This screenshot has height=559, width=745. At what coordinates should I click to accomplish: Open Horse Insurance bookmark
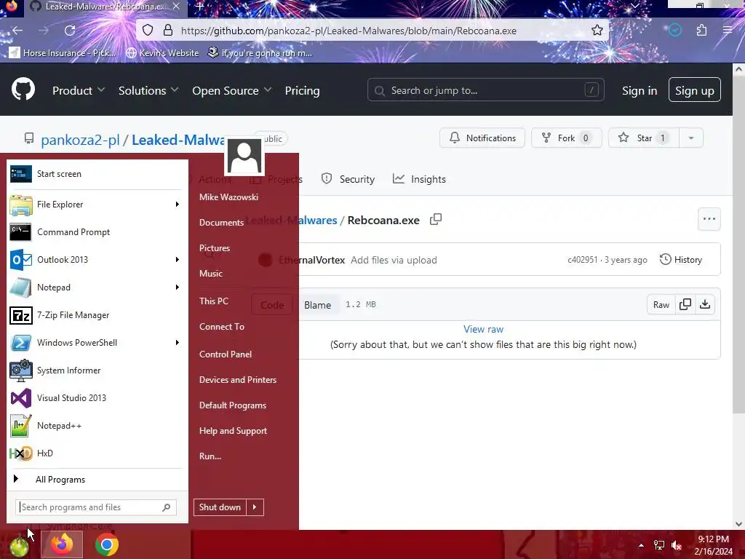point(63,52)
